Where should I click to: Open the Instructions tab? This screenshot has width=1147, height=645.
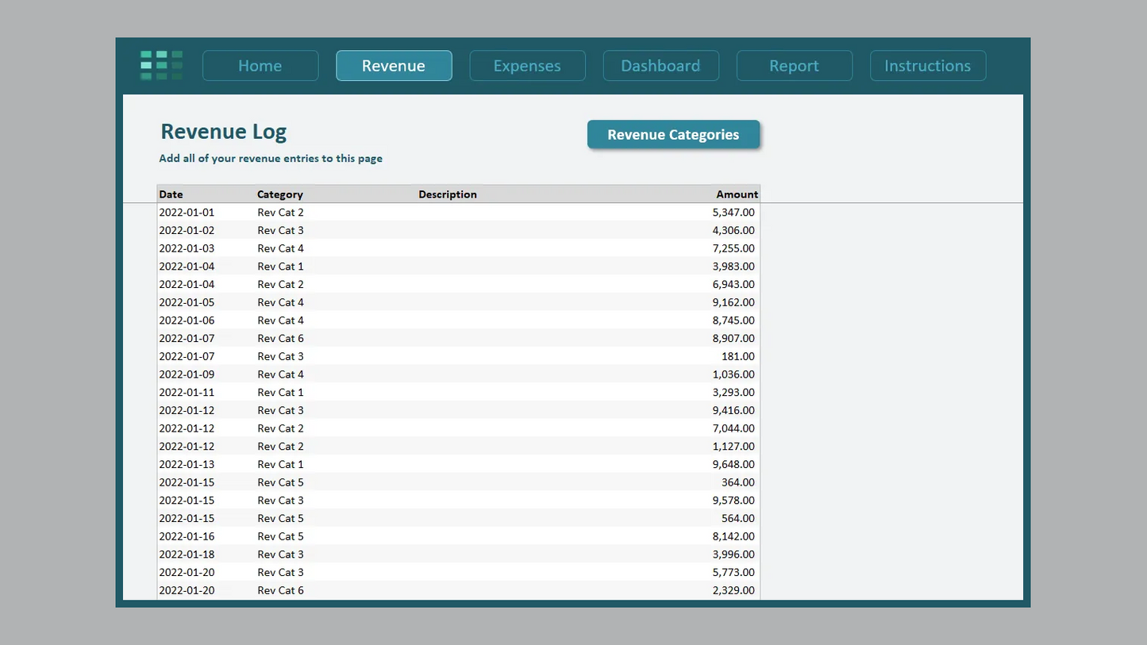927,66
